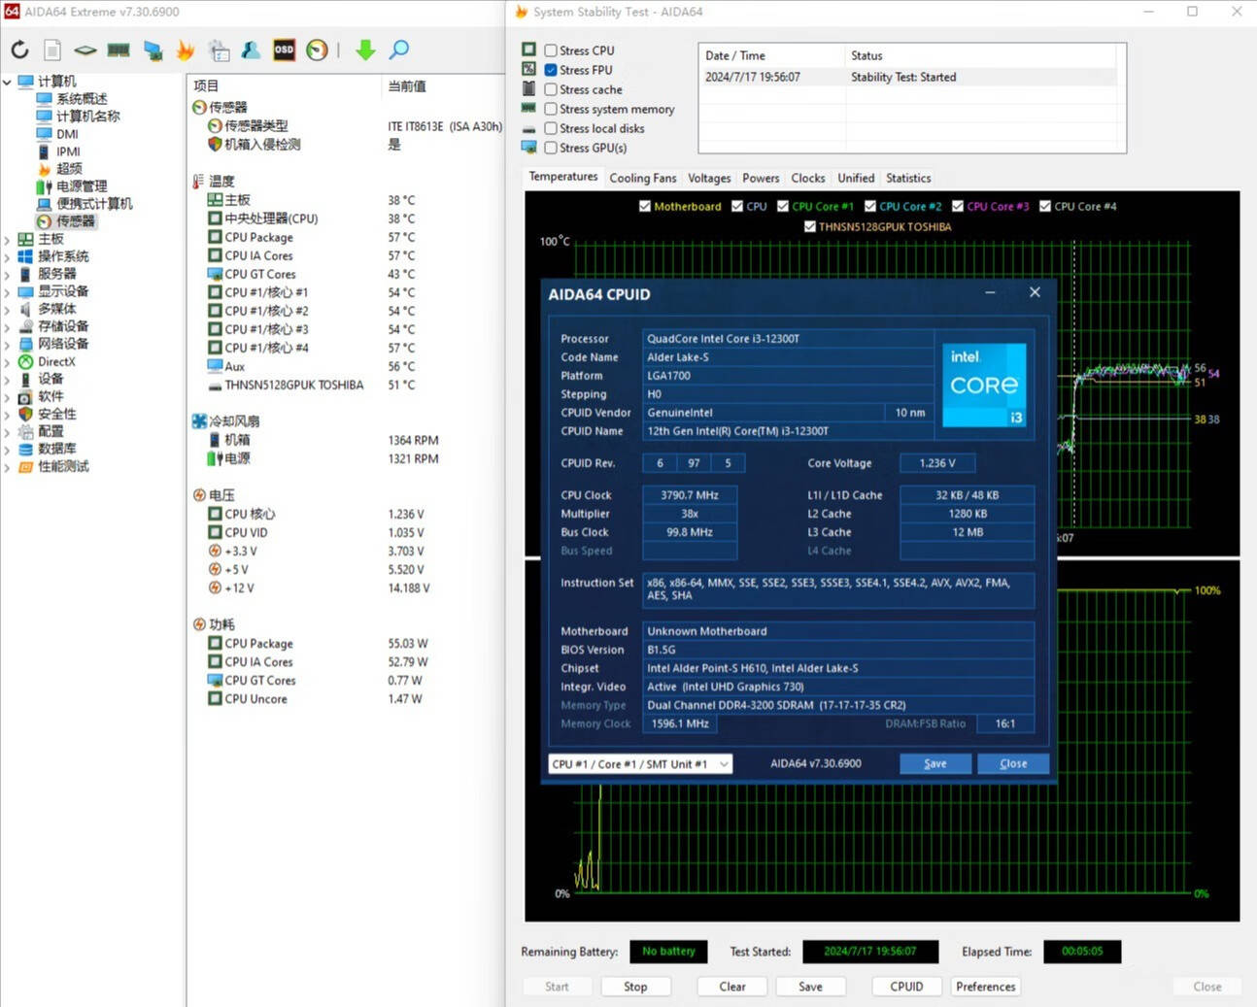The height and width of the screenshot is (1007, 1257).
Task: Toggle the CPU Core #3 graph legend
Action: click(990, 206)
